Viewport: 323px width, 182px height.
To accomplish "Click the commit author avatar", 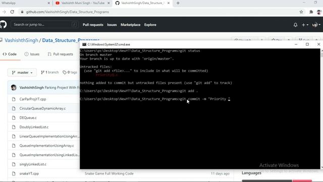I will coord(14,87).
